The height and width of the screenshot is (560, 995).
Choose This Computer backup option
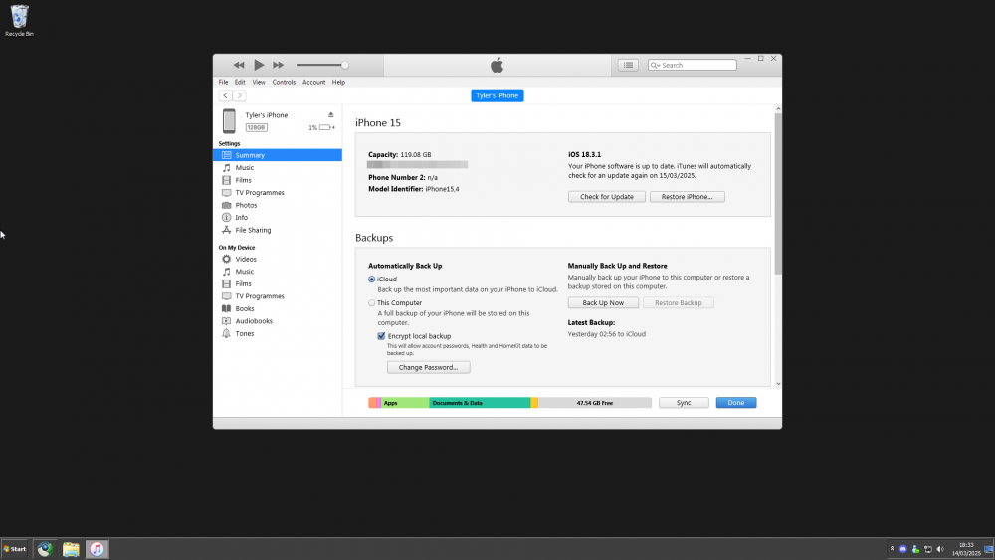pos(372,303)
